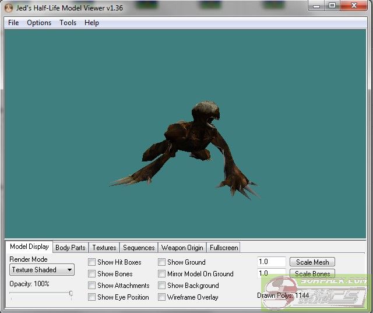
Task: Switch to the Textures tab
Action: (x=104, y=248)
